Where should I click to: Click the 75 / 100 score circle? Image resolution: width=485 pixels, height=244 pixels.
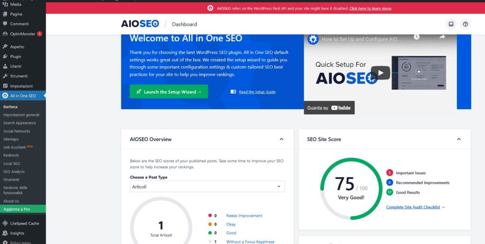[351, 189]
